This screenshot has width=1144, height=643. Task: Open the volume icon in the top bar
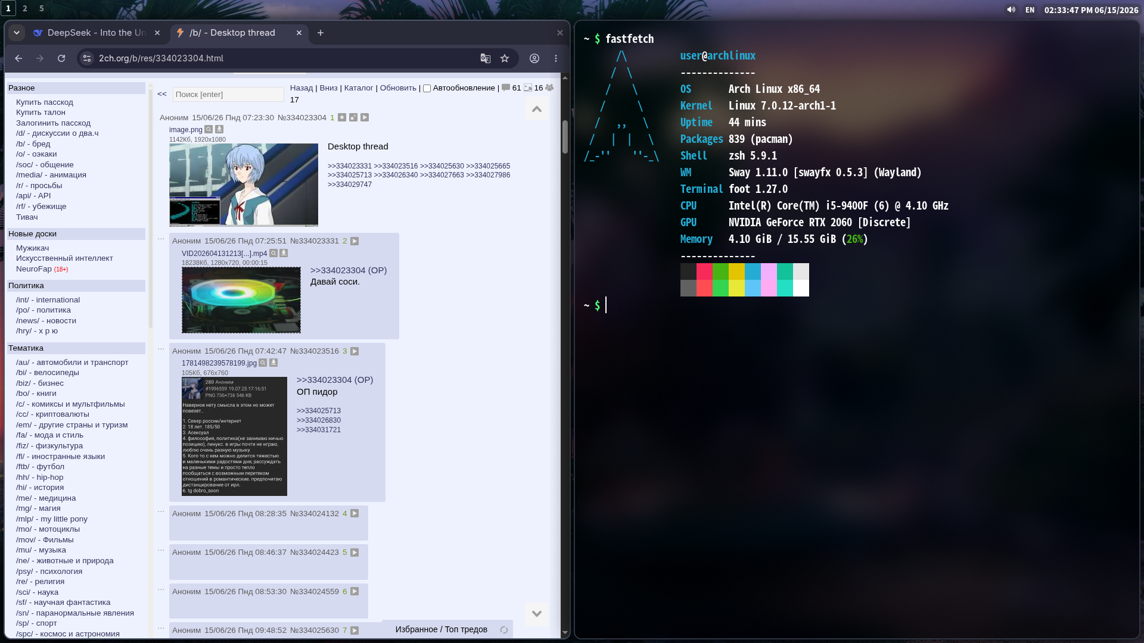point(1011,10)
